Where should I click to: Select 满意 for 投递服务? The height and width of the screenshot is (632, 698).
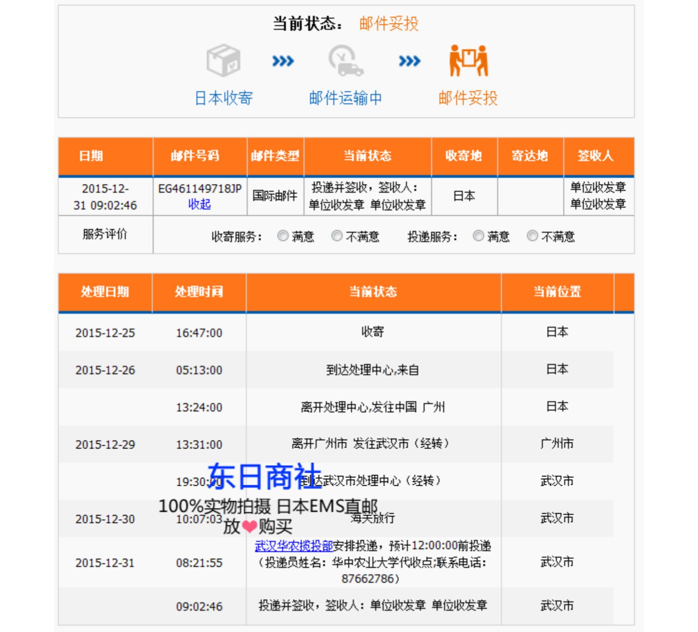point(478,236)
